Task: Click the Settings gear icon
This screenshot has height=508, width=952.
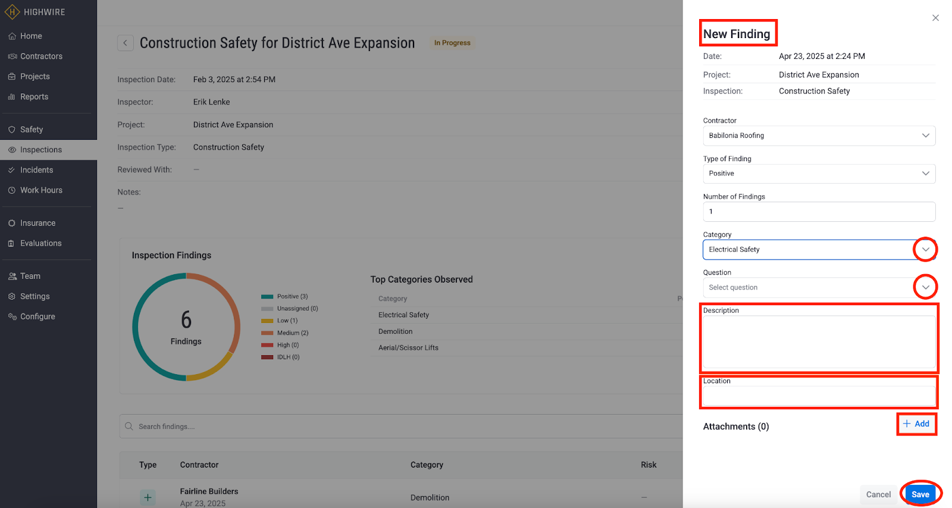Action: 12,296
